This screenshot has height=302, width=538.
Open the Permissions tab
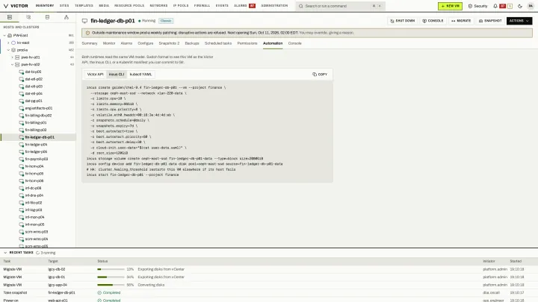[247, 43]
